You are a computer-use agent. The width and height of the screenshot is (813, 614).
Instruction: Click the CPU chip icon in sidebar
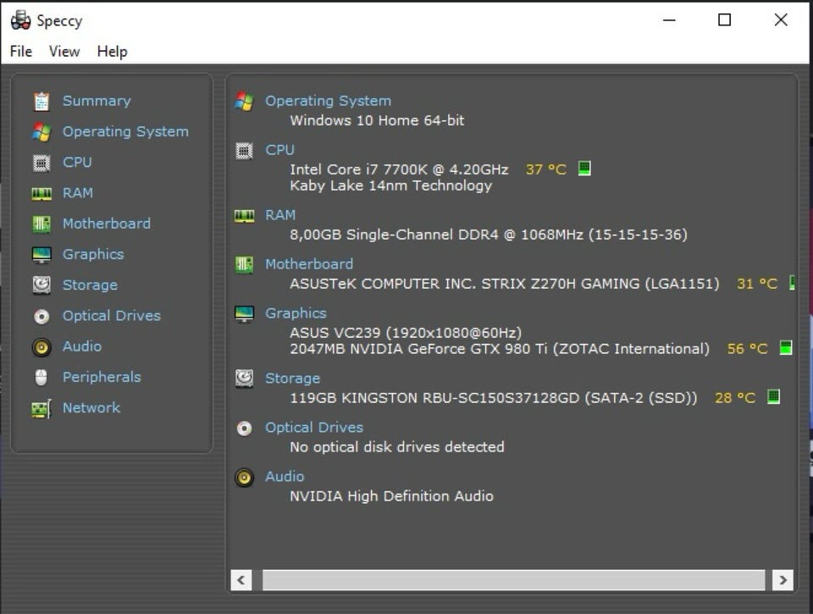(x=41, y=163)
